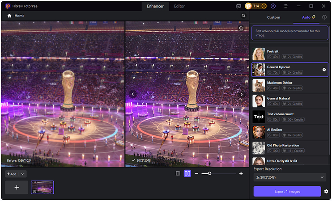Click the Maximum Deblur cat thumbnail

point(259,85)
